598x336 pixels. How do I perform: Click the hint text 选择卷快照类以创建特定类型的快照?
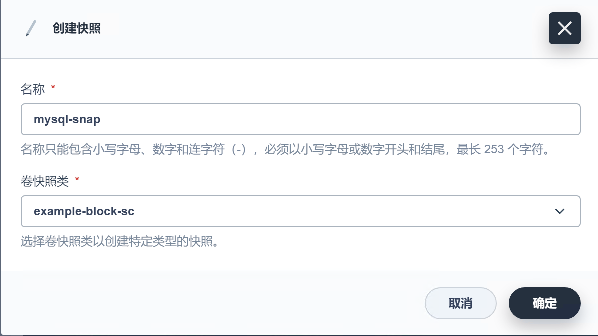click(x=120, y=242)
